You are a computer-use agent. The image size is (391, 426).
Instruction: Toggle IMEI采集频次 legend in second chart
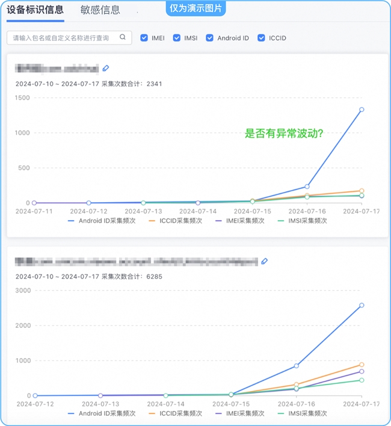[240, 413]
